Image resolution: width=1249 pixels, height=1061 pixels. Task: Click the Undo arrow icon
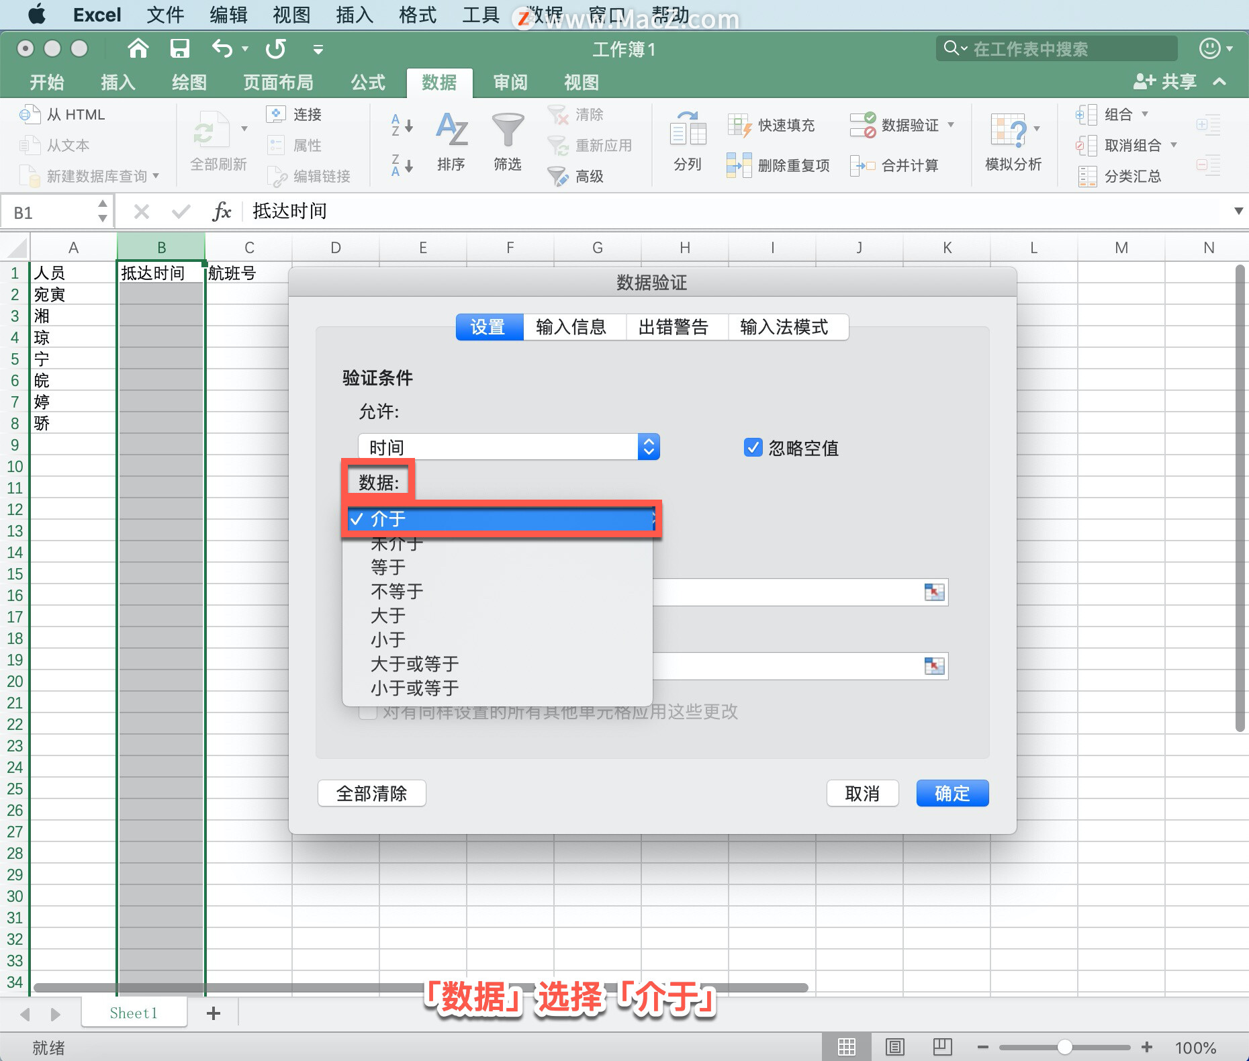point(222,48)
